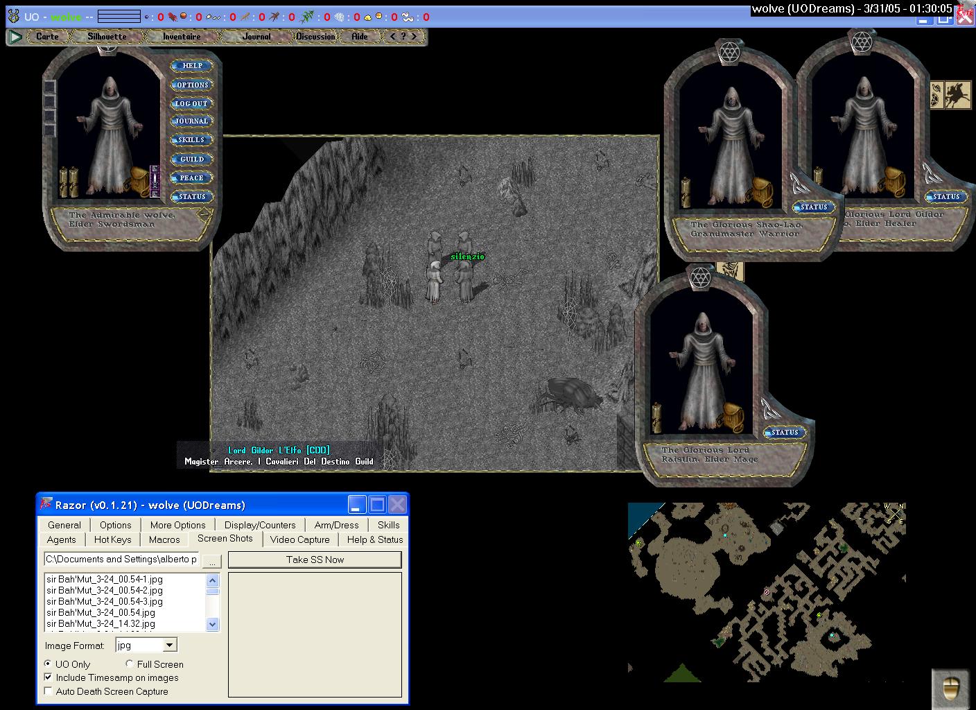Click the hexagram symbol atop Raistlin's paperdoll
Image resolution: width=976 pixels, height=710 pixels.
click(x=701, y=277)
